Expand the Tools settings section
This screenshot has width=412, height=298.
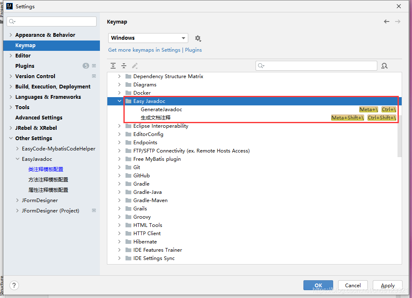point(11,107)
